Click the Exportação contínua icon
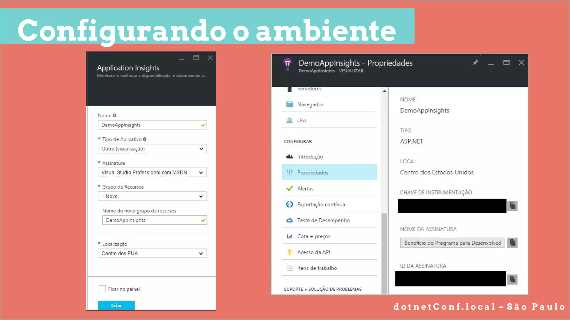 pyautogui.click(x=289, y=204)
